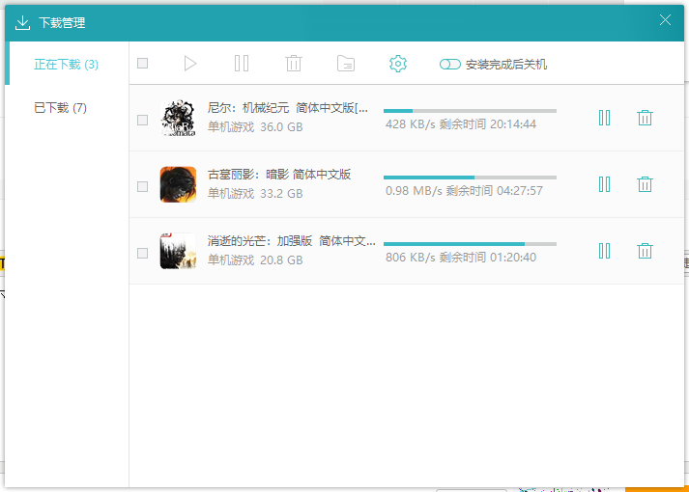Close the 下载管理 window
Image resolution: width=689 pixels, height=492 pixels.
(665, 19)
